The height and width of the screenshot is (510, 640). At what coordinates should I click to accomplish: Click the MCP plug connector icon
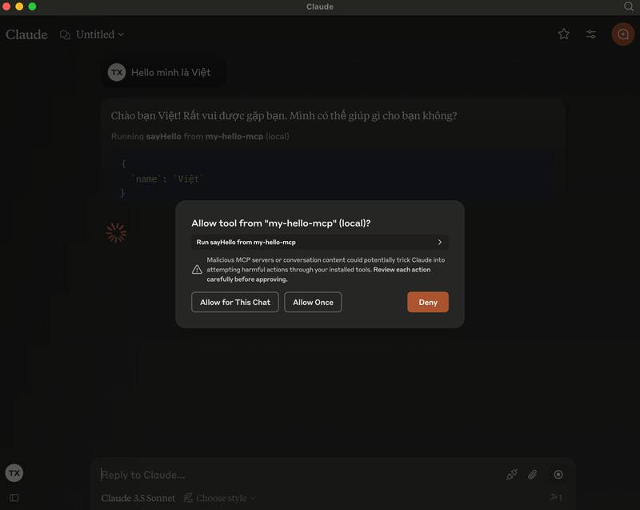click(x=512, y=475)
